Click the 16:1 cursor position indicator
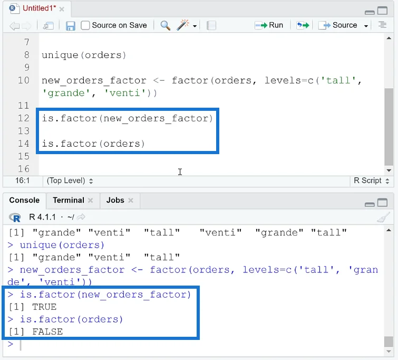 22,181
